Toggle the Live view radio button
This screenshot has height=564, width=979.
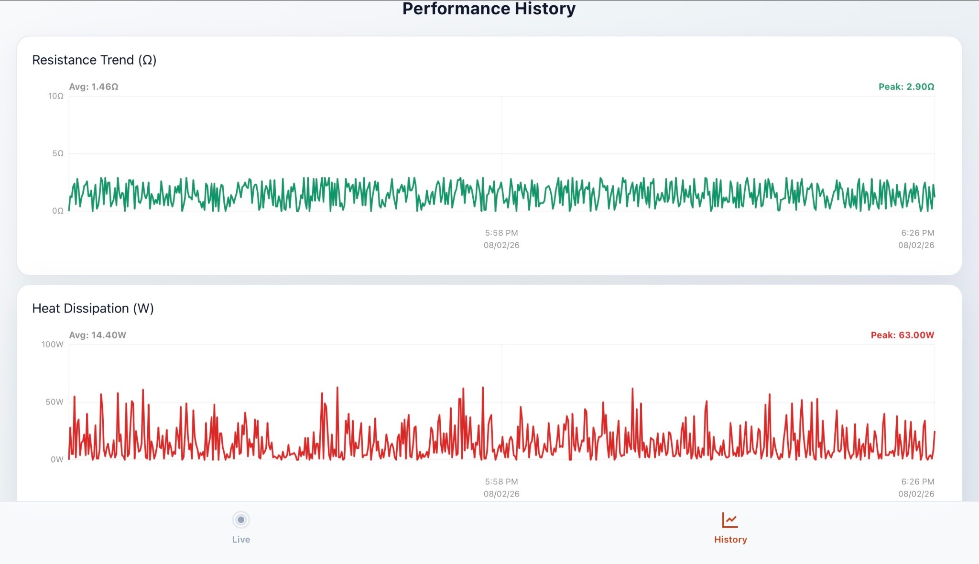(241, 519)
